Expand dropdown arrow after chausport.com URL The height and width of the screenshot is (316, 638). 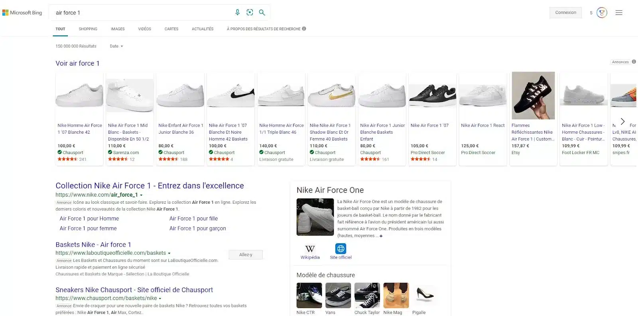[x=160, y=298]
